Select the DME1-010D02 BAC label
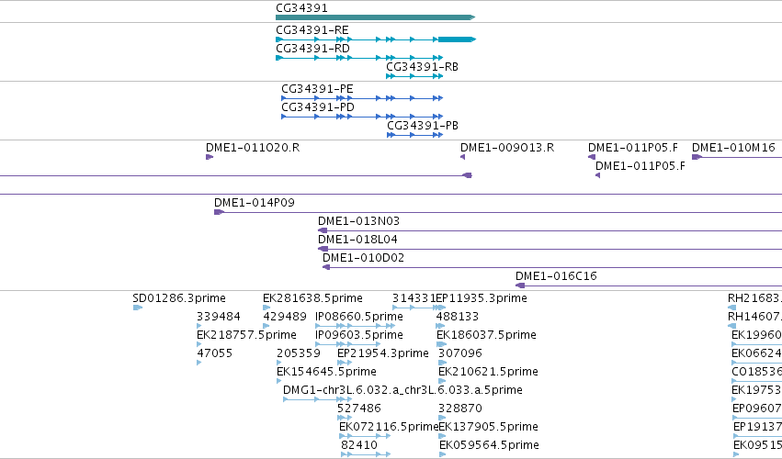This screenshot has width=782, height=459. 363,258
